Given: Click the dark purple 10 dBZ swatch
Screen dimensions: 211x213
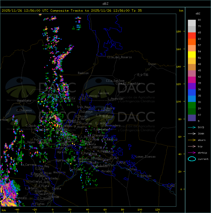Looking at the screenshot, I should point(192,118).
